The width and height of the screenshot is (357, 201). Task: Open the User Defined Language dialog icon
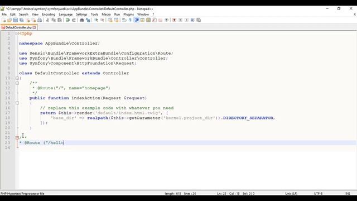point(142,20)
